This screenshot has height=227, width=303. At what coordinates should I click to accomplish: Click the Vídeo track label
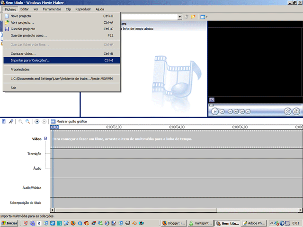pos(37,139)
